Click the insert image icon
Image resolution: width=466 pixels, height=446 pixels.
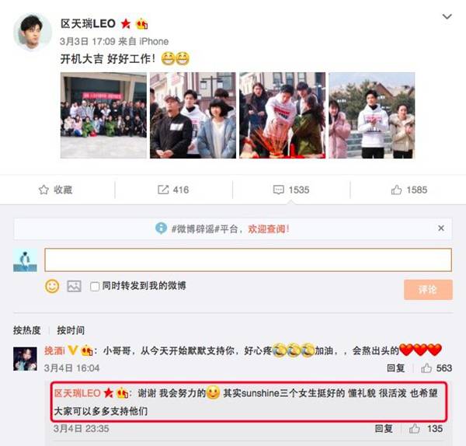click(74, 287)
